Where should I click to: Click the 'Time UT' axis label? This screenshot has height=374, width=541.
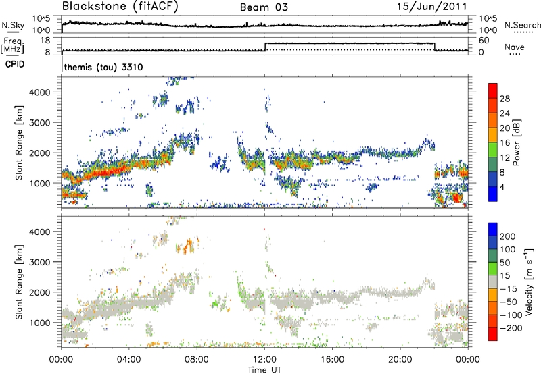(x=264, y=370)
